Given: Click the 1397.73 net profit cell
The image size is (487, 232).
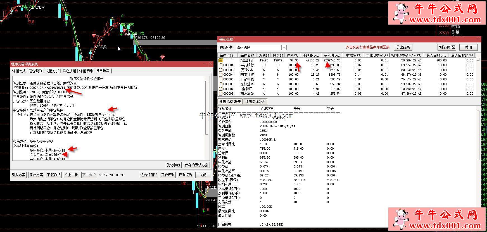Looking at the screenshot, I should coord(334,75).
